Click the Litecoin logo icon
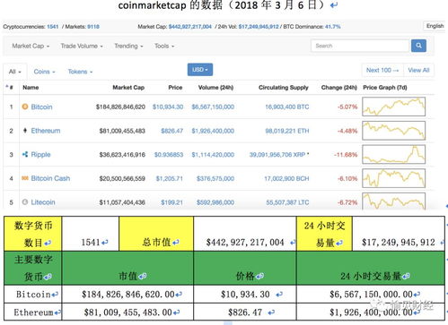This screenshot has width=448, height=325. coord(25,202)
